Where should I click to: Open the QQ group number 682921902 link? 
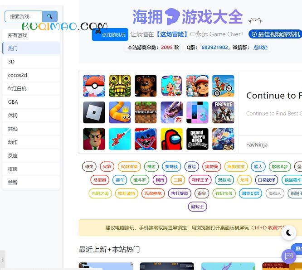coord(214,48)
